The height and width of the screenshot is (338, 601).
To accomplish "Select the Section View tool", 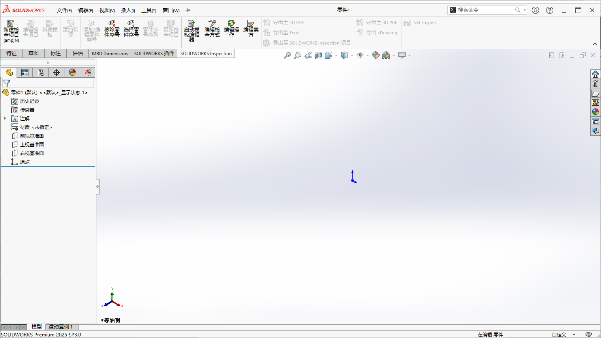I will point(318,55).
